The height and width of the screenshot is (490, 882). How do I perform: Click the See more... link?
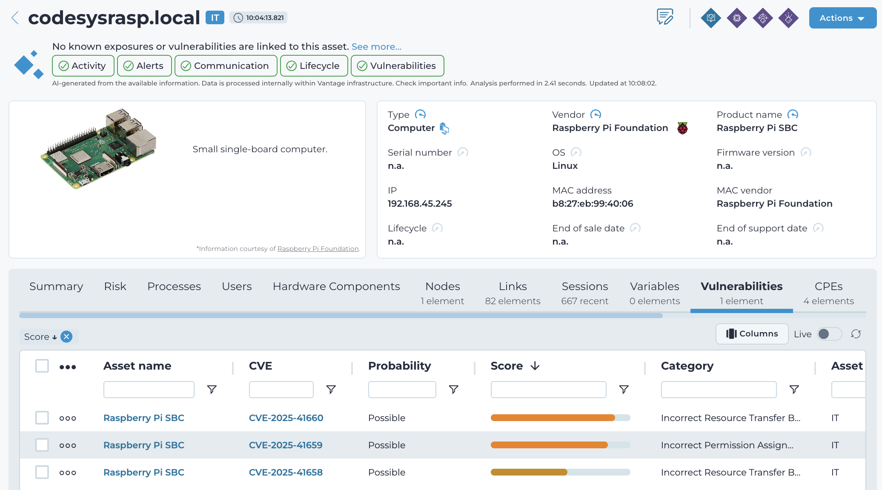point(376,46)
